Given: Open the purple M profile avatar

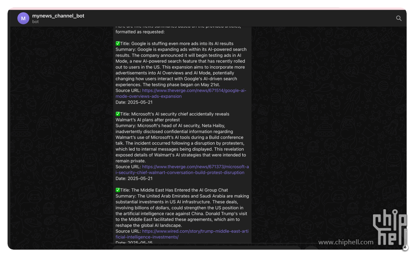Looking at the screenshot, I should pos(23,18).
